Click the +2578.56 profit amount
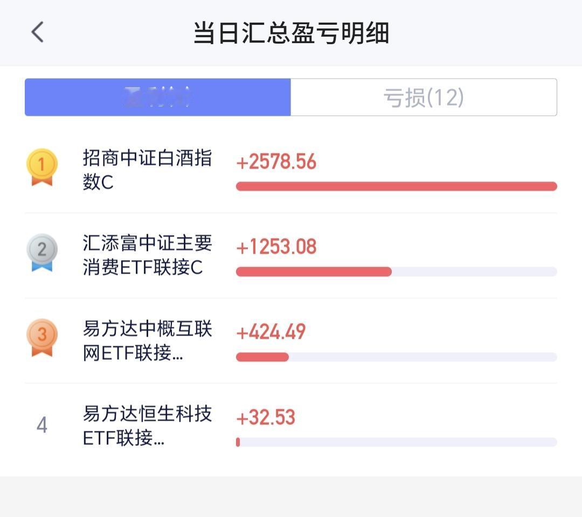This screenshot has width=582, height=517. [276, 162]
